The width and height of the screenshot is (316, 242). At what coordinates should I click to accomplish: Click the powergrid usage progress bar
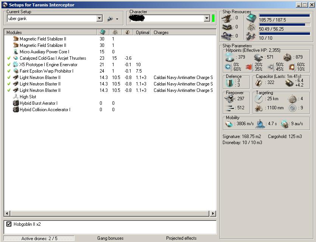pyautogui.click(x=285, y=25)
